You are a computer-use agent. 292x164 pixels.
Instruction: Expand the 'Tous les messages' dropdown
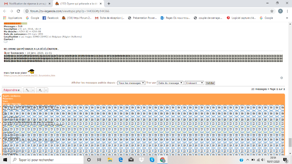tap(131, 83)
